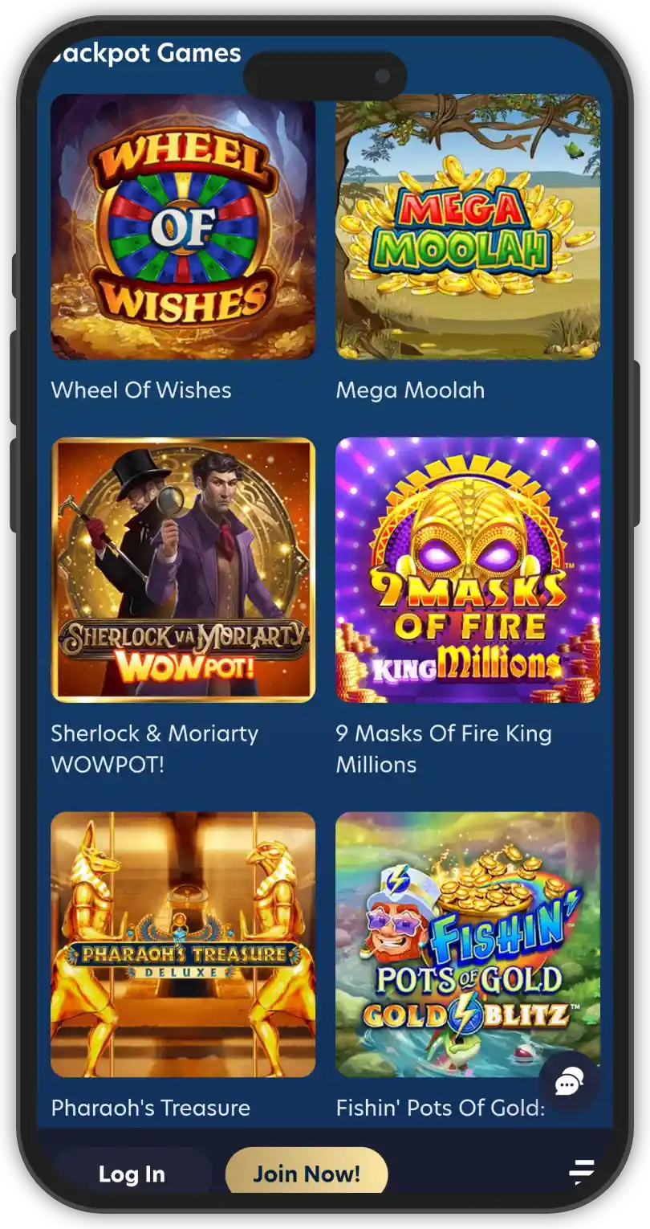Click the Mega Moolah title text

click(410, 390)
